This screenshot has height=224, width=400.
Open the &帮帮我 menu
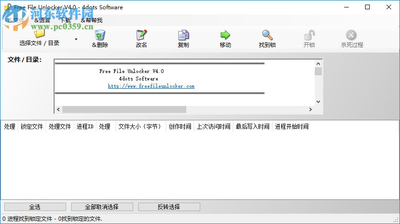click(92, 20)
